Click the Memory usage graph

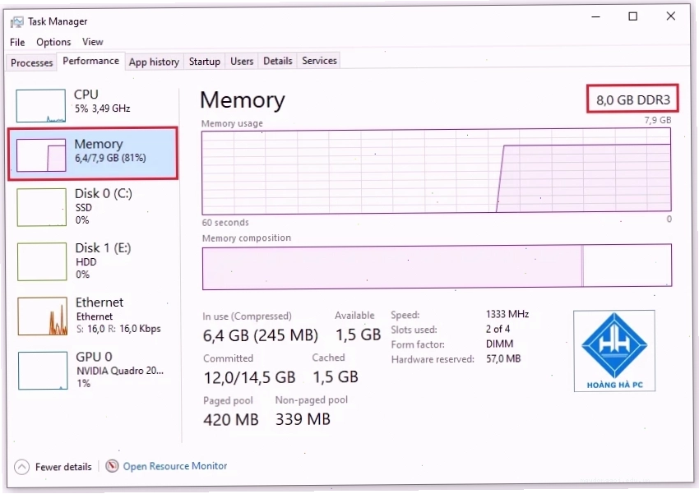click(437, 171)
